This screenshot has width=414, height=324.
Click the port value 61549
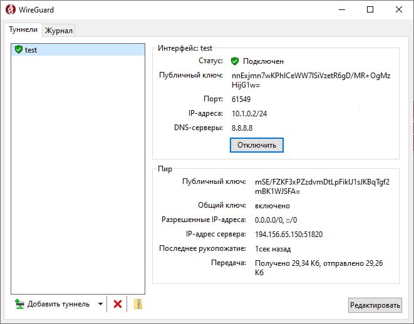pos(241,99)
